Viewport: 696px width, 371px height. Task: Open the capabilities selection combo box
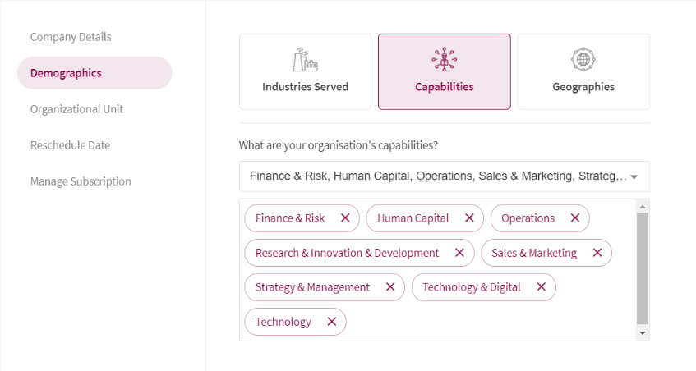click(445, 176)
